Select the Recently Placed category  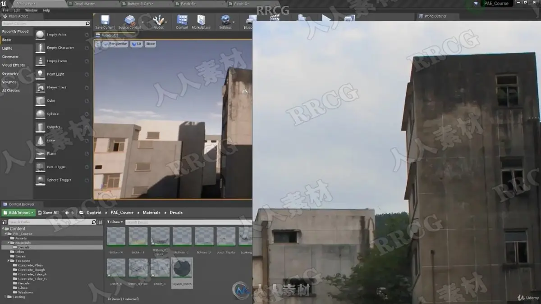click(x=15, y=32)
